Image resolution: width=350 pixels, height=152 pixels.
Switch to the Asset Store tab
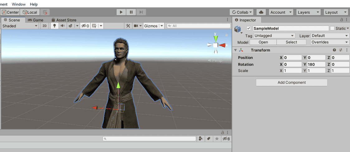64,20
